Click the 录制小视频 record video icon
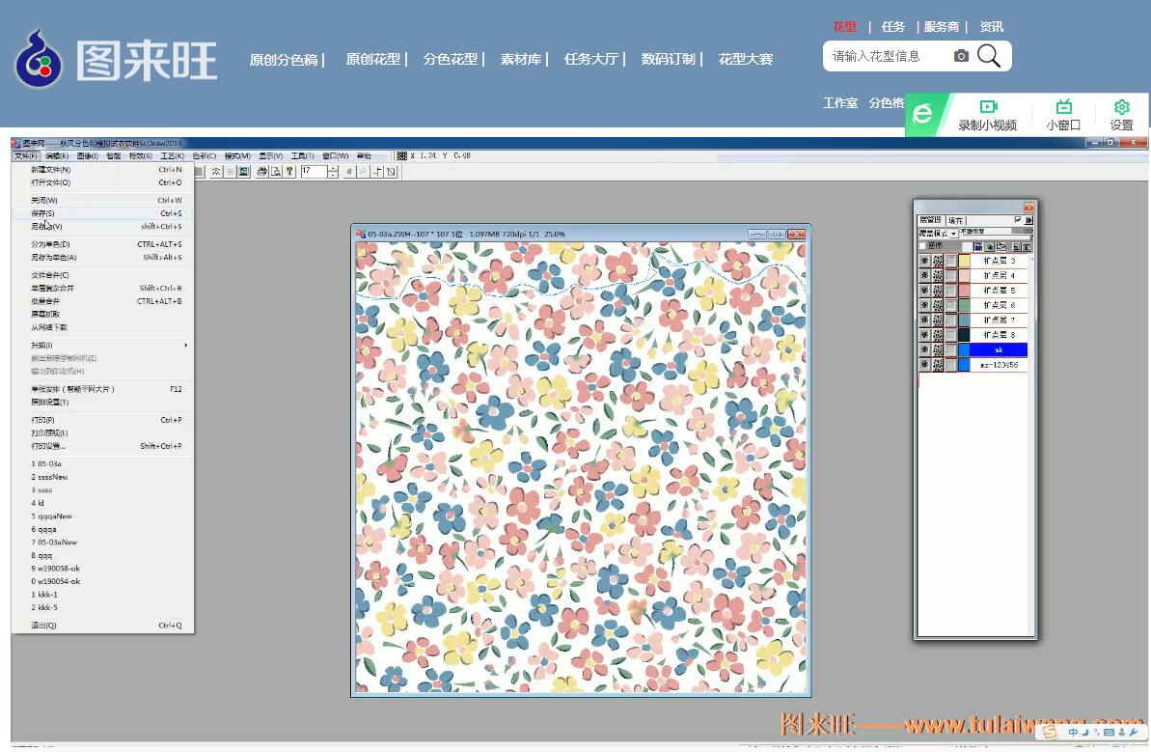The image size is (1151, 752). coord(988,107)
